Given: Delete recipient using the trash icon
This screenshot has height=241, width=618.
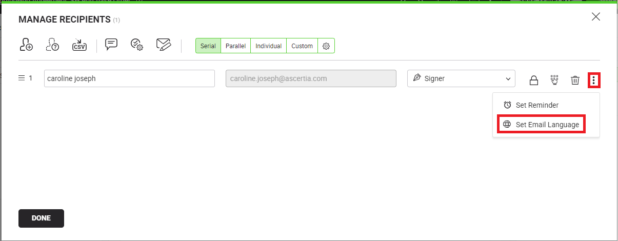Looking at the screenshot, I should click(x=575, y=80).
